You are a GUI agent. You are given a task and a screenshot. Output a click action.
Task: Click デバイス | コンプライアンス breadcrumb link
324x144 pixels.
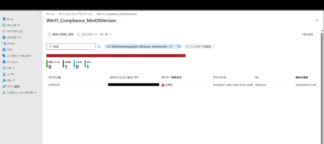(x=75, y=14)
